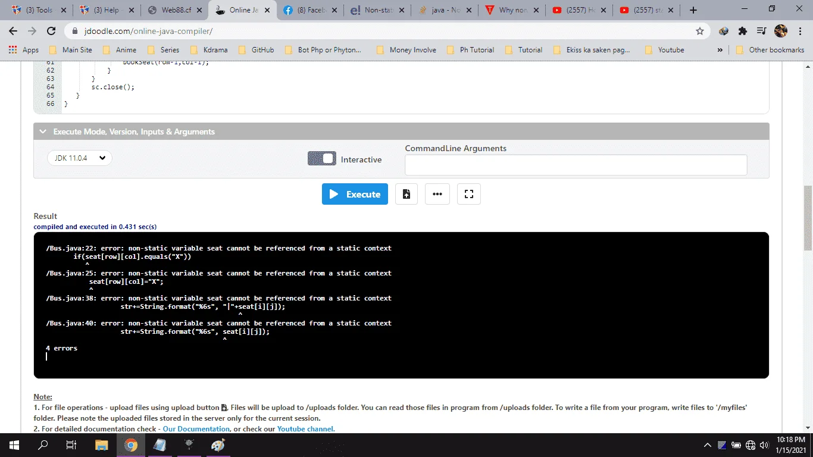View site info via the padlock icon
Viewport: 813px width, 457px height.
point(76,31)
